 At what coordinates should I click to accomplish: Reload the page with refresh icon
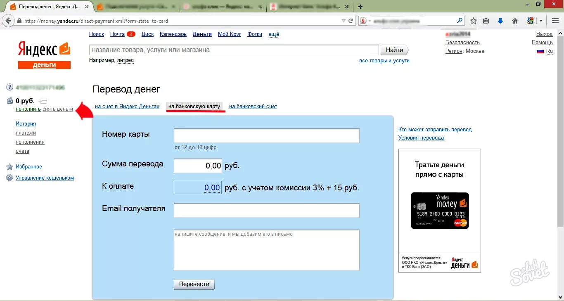tap(351, 21)
